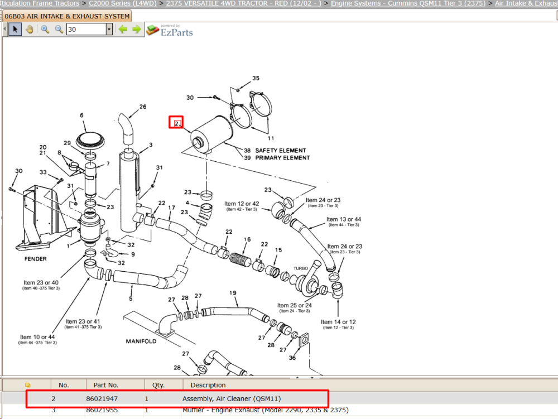Click callout 20 above the bracket
Screen dimensions: 558x419
coord(43,147)
